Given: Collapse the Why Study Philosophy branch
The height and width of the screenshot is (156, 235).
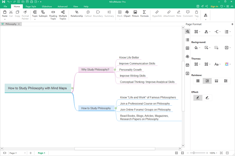Looking at the screenshot, I should 115,70.
